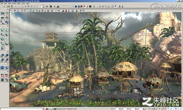Collapse the brush primitives toolbox section

[8, 26]
